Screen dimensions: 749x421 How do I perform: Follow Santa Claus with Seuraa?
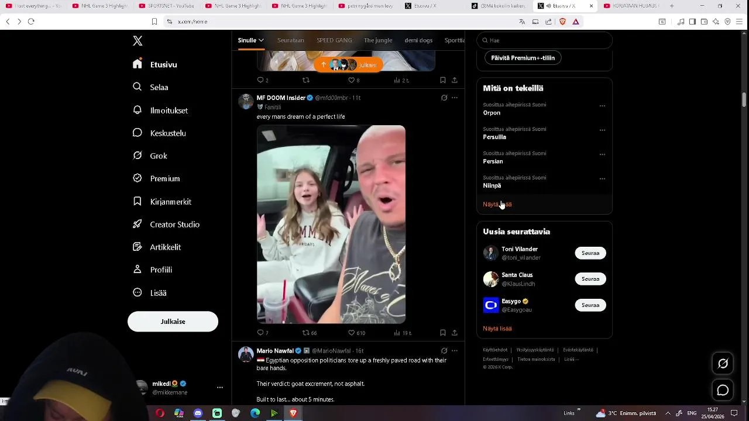[x=590, y=279]
